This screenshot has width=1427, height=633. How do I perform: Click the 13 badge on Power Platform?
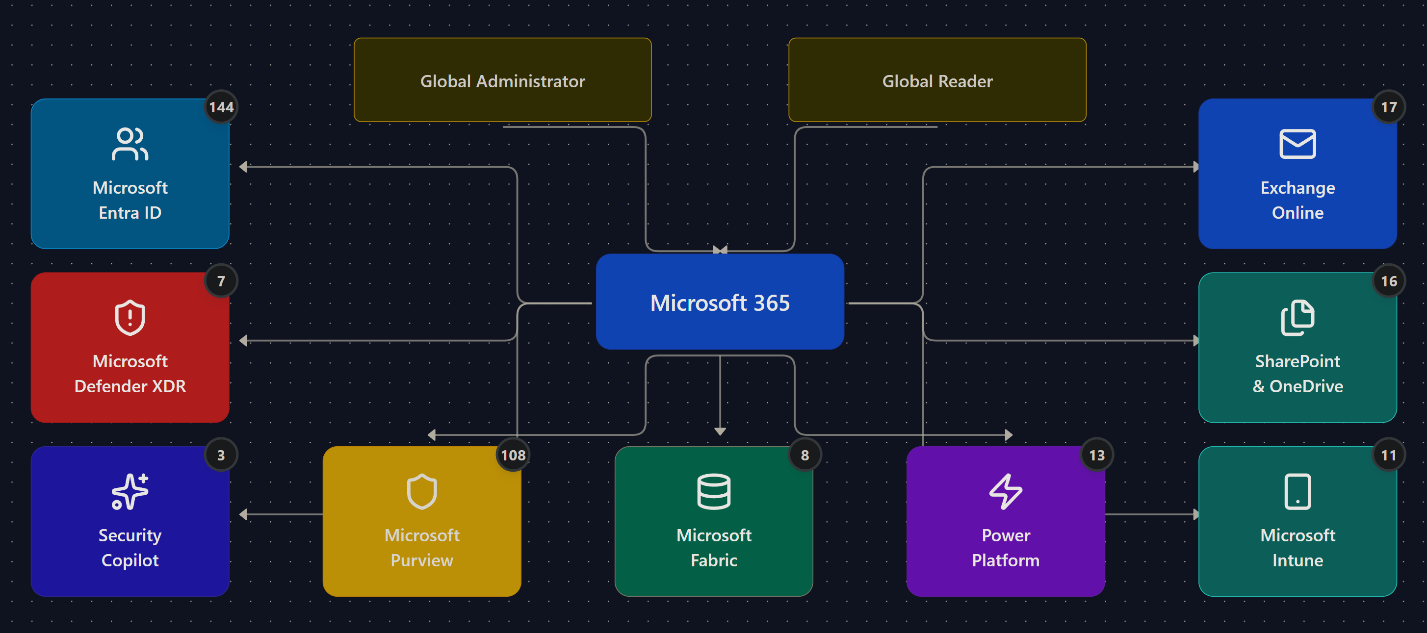(1097, 455)
